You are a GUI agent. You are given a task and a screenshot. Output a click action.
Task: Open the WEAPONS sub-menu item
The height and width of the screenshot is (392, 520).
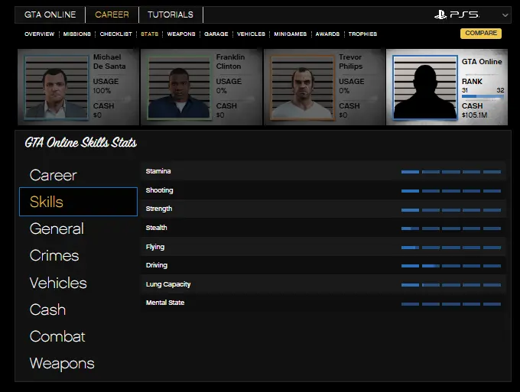[x=181, y=34]
